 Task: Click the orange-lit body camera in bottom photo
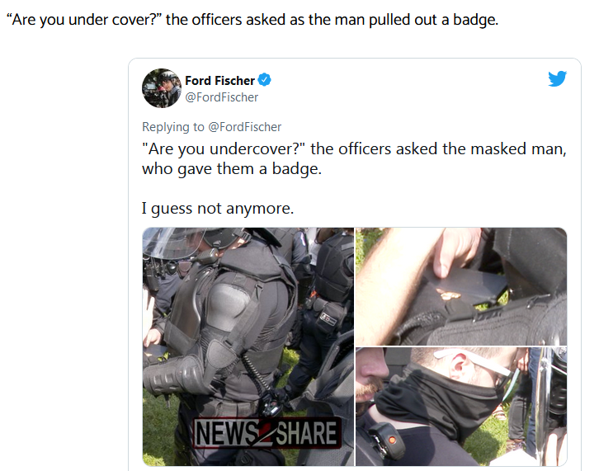click(387, 440)
